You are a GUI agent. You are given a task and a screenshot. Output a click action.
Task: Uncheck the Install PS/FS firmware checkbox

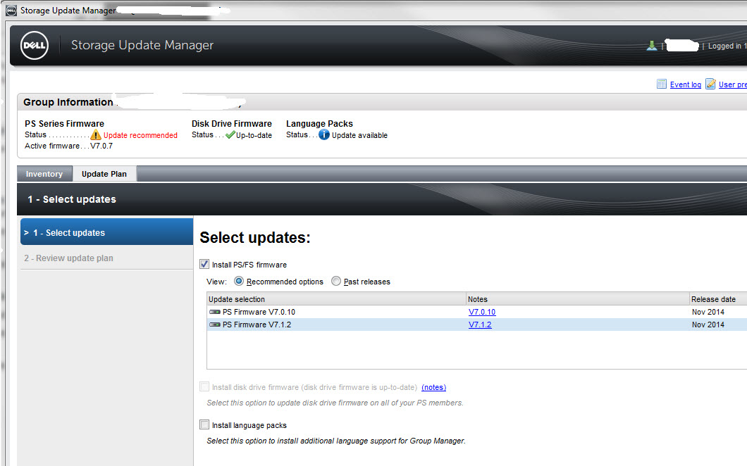click(204, 264)
